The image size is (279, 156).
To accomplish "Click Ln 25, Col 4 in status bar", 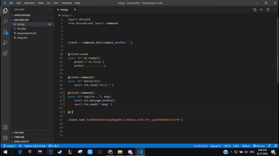I will click(x=201, y=146).
